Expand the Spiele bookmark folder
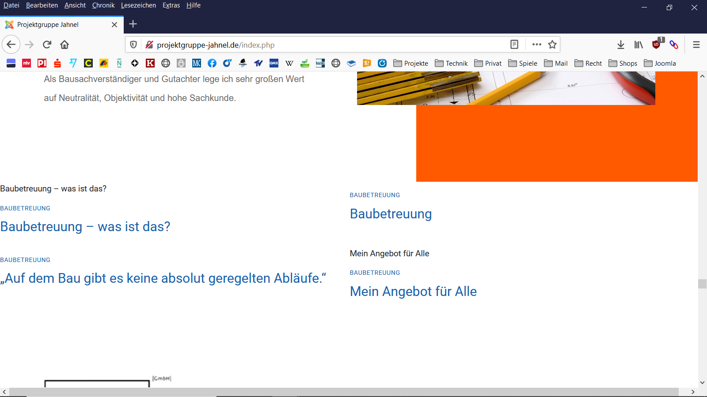707x397 pixels. click(x=523, y=63)
